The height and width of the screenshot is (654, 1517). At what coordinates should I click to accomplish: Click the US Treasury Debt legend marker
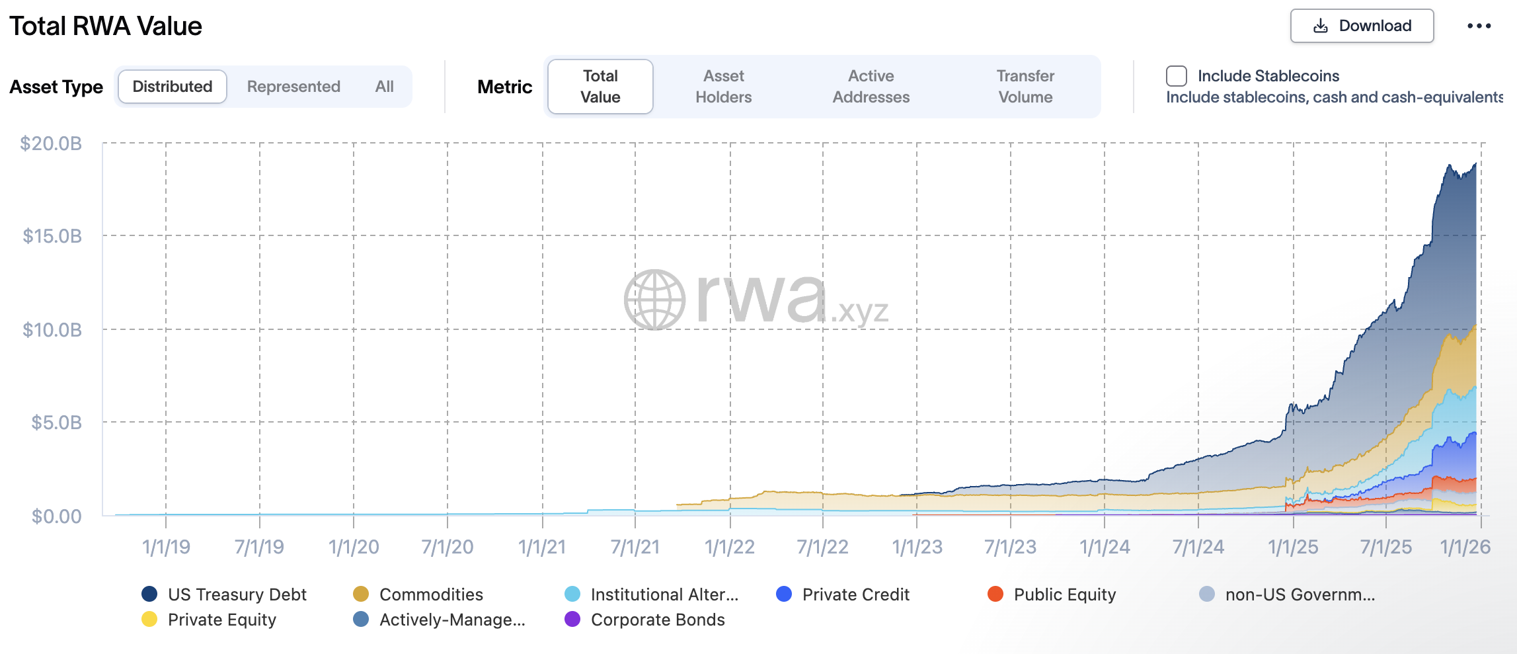[149, 594]
